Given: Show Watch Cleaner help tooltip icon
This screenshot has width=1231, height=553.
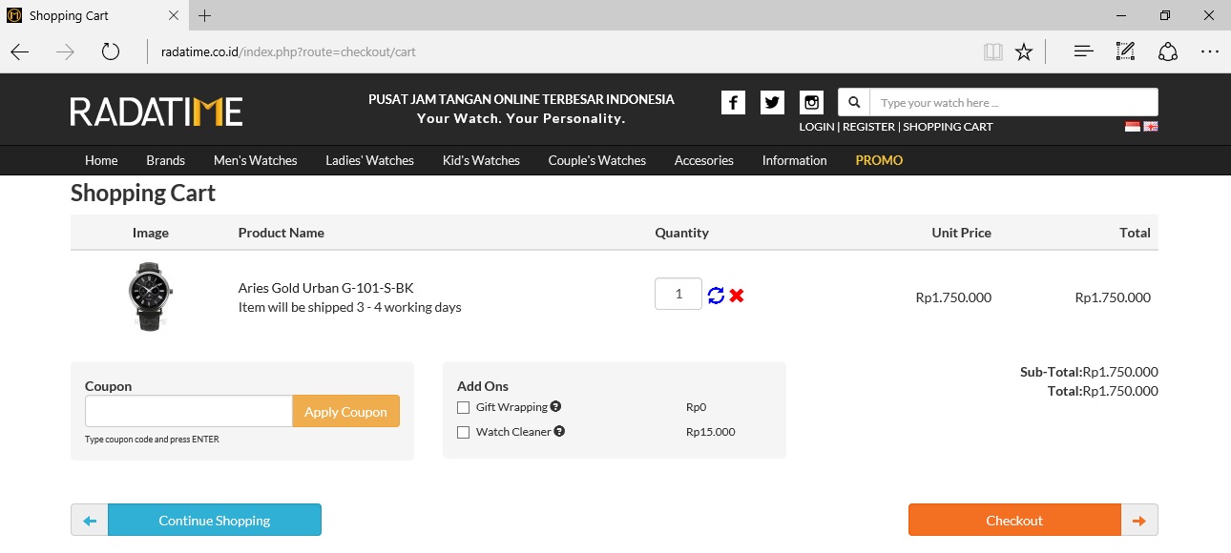Looking at the screenshot, I should 559,431.
